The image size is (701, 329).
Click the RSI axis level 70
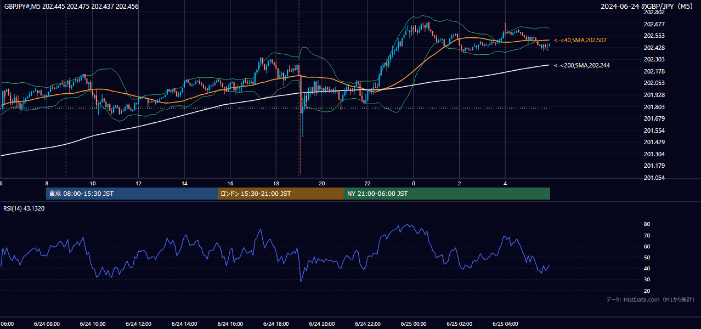pos(647,235)
